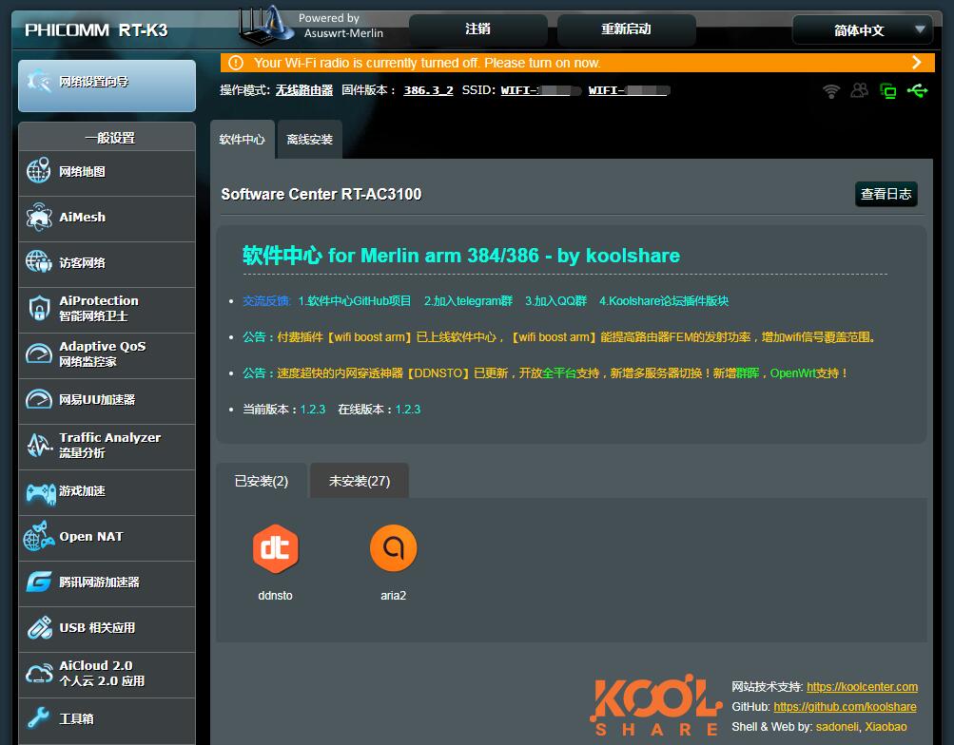Screen dimensions: 954x745
Task: Open the 软件中心GitHub项目 link
Action: [355, 301]
